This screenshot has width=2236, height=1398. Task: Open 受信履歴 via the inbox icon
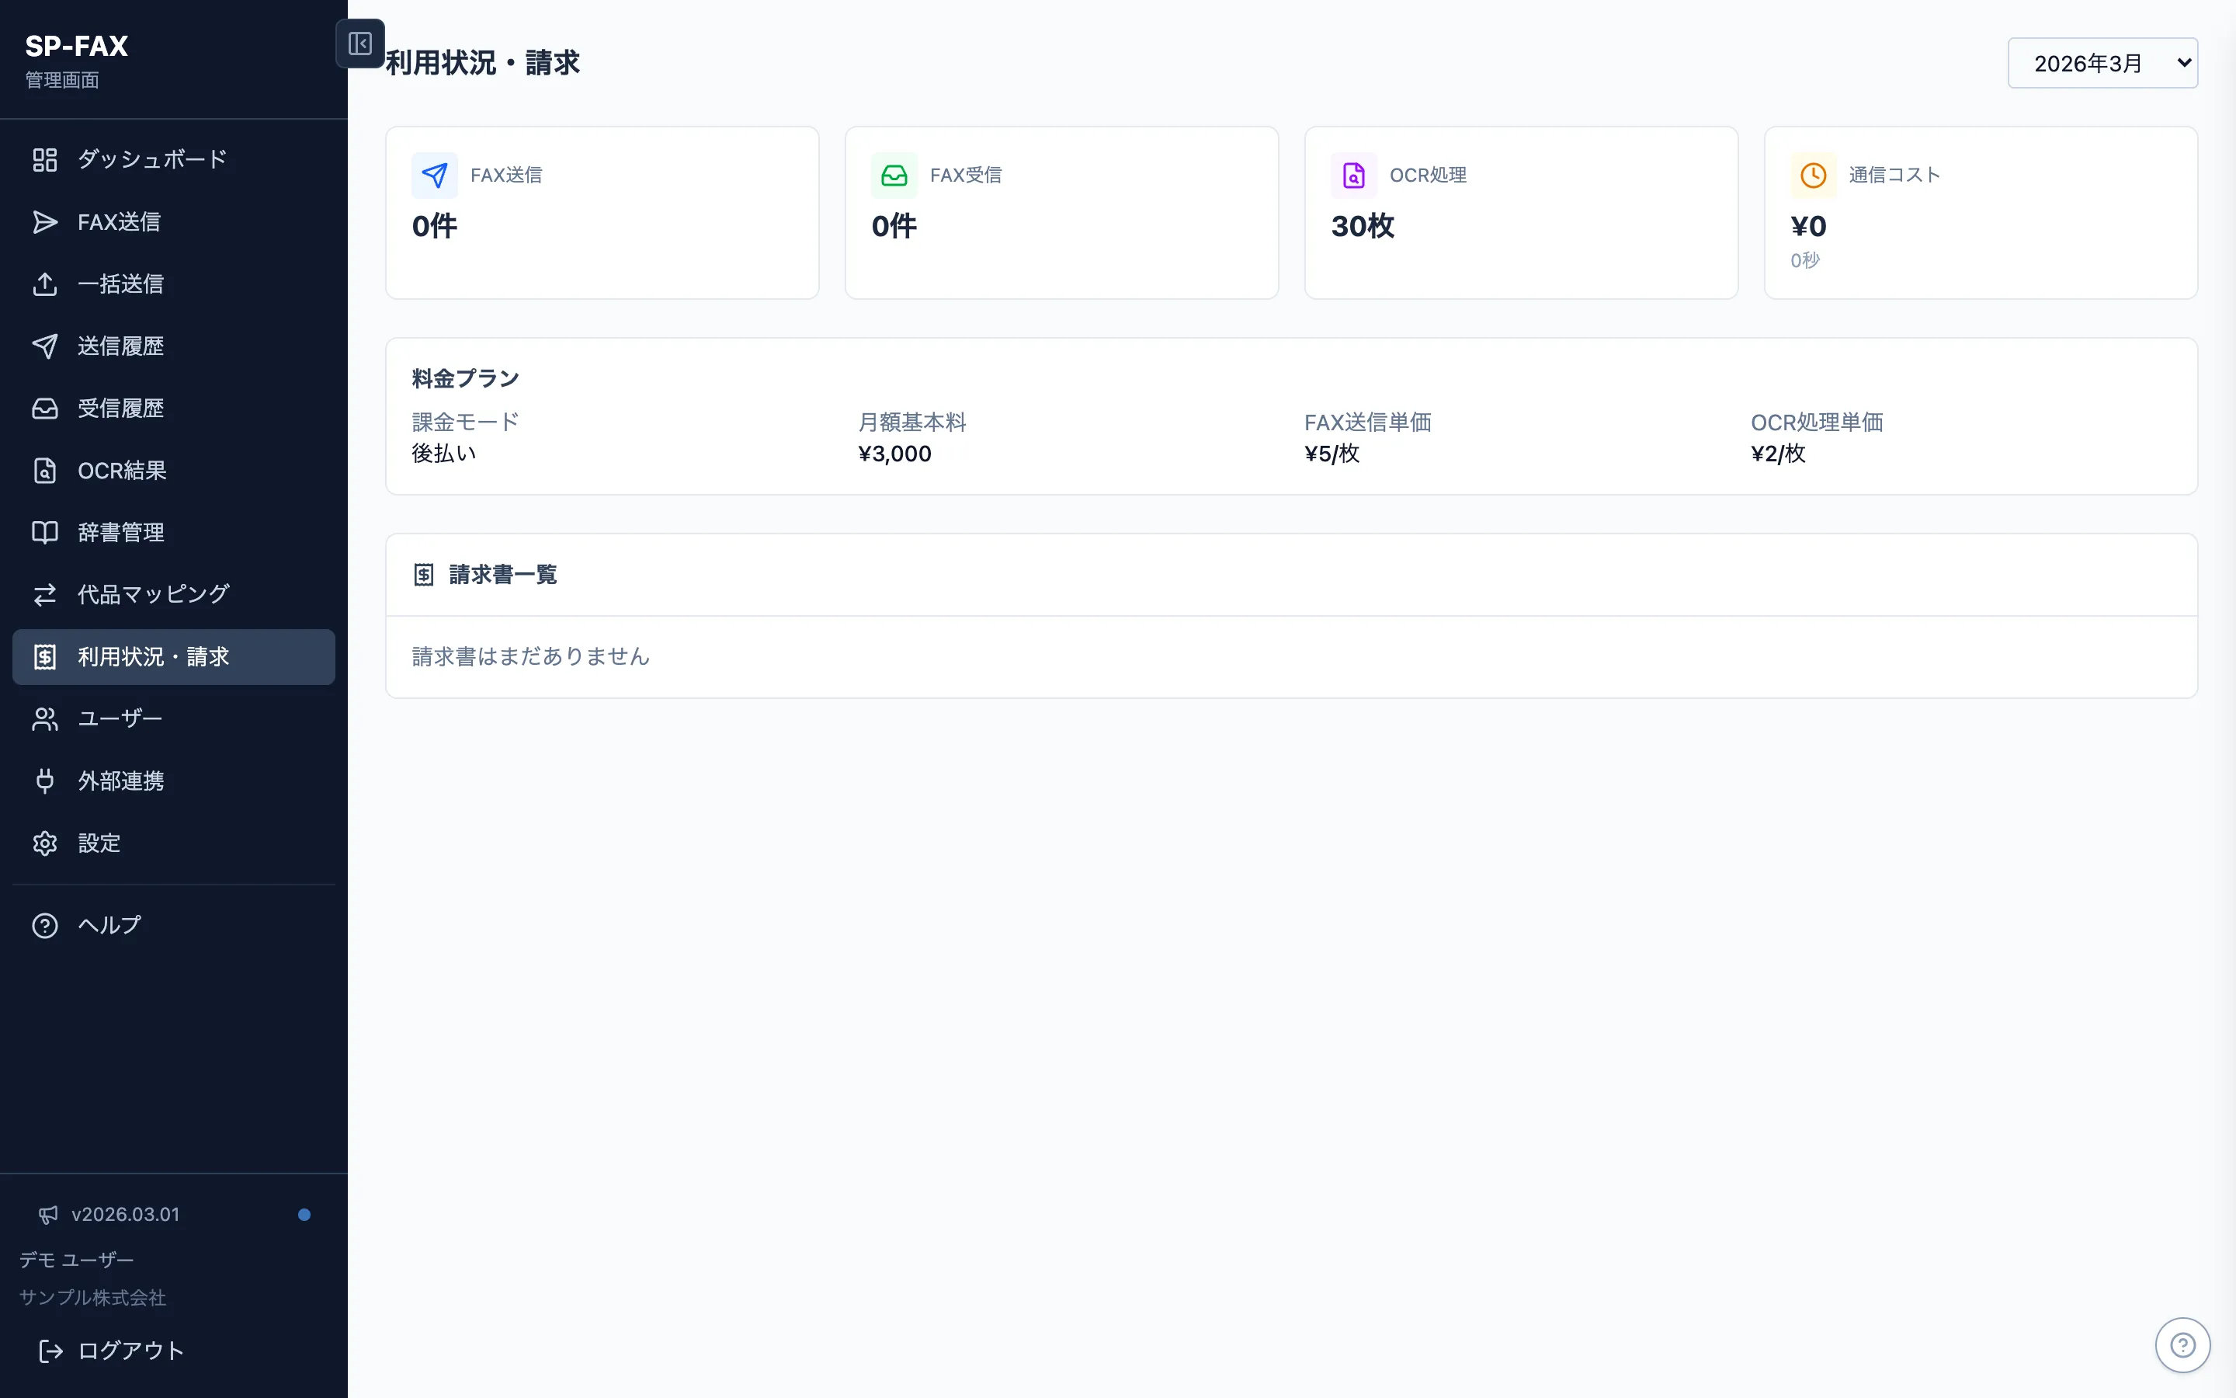click(44, 408)
